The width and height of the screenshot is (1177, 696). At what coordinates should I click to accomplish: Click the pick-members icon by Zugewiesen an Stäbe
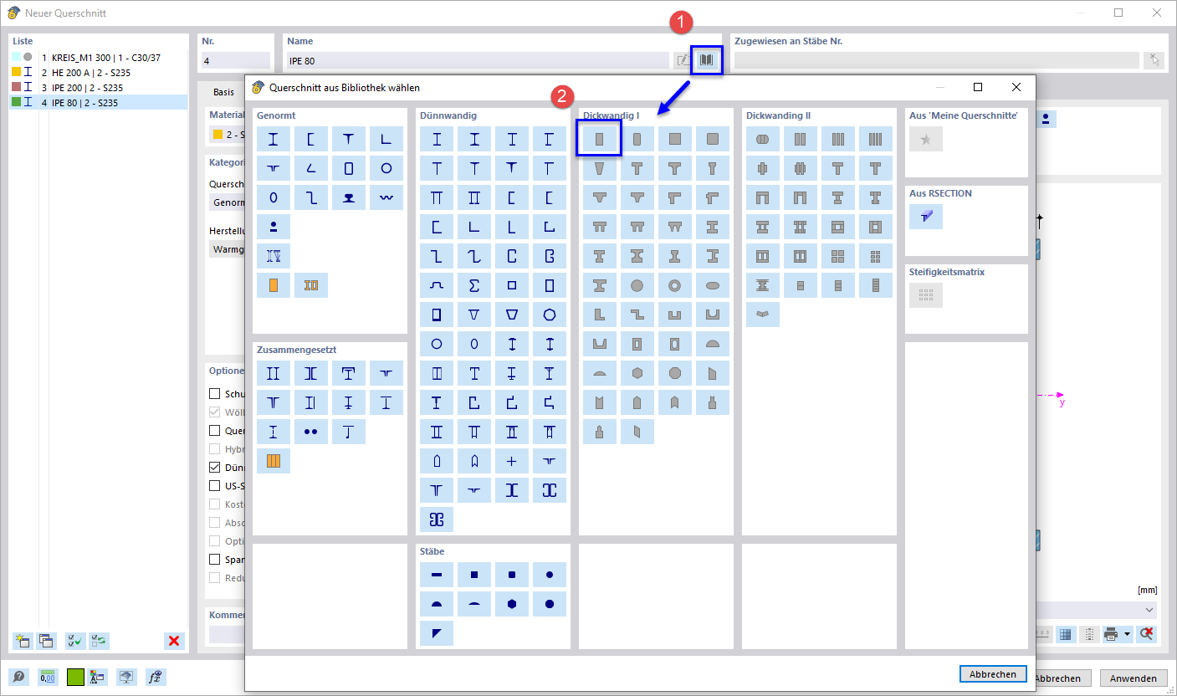point(1154,60)
